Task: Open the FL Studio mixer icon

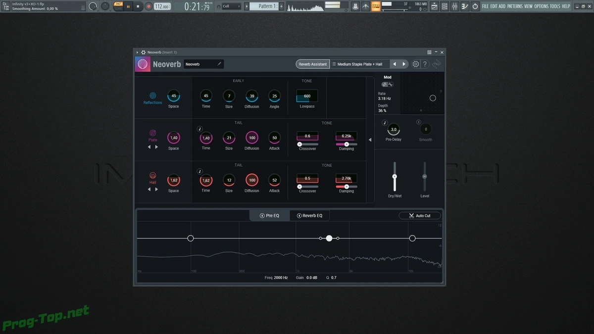Action: pos(455,6)
